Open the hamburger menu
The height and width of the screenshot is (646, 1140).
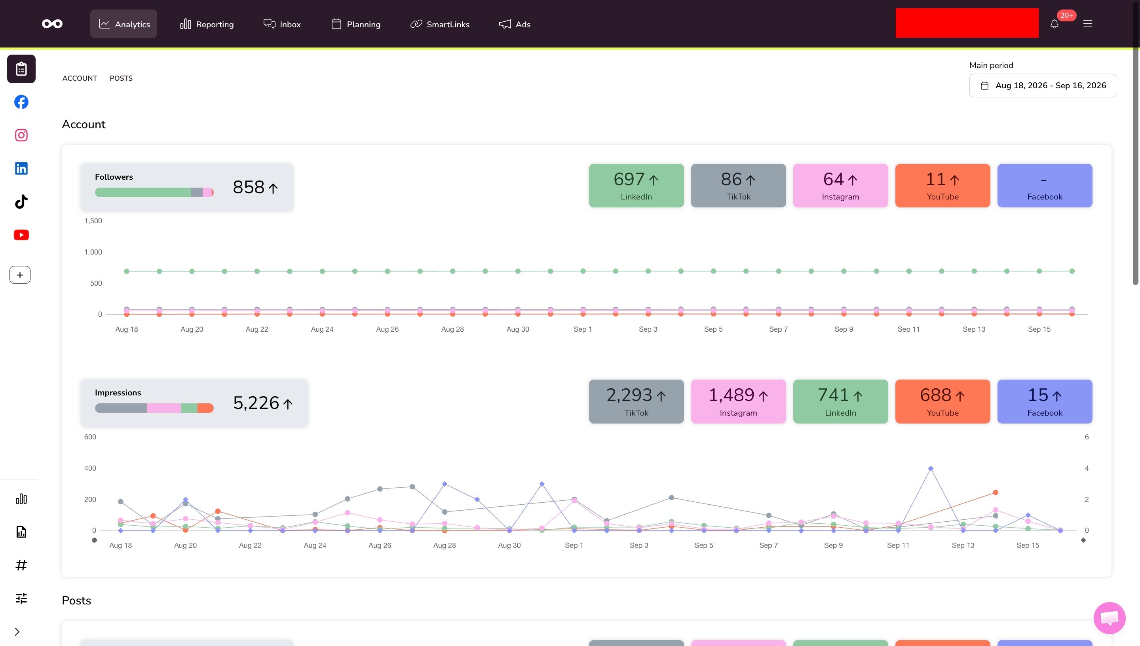[1088, 24]
